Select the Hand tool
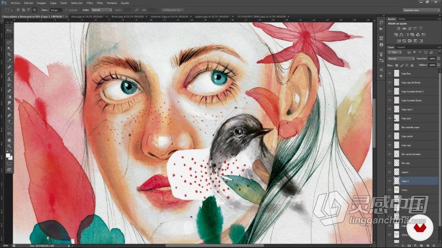This screenshot has height=248, width=442. (9, 140)
